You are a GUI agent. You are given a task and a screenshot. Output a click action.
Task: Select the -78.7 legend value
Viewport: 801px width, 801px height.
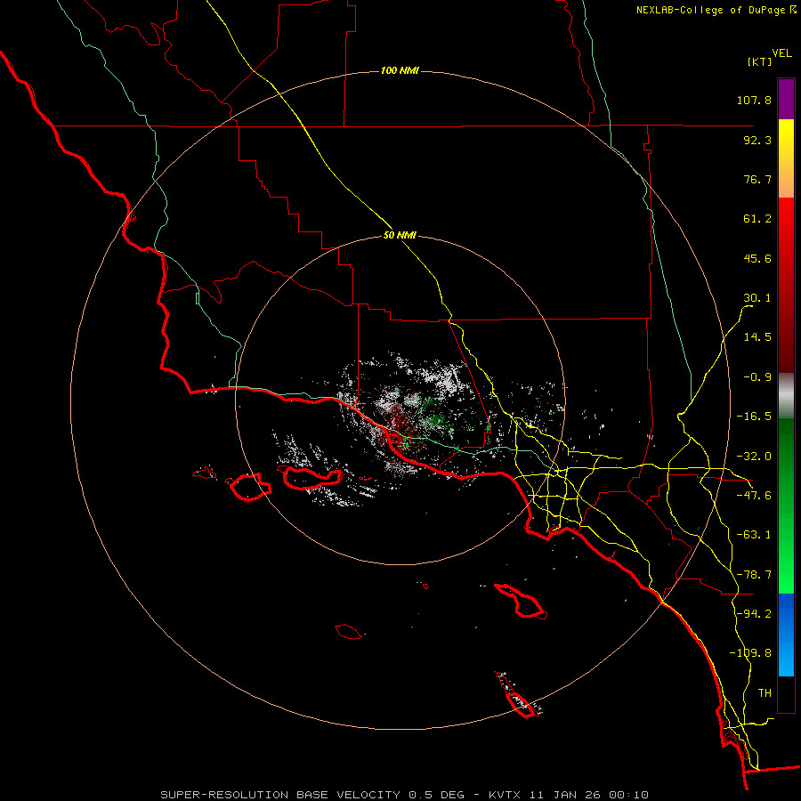[754, 575]
